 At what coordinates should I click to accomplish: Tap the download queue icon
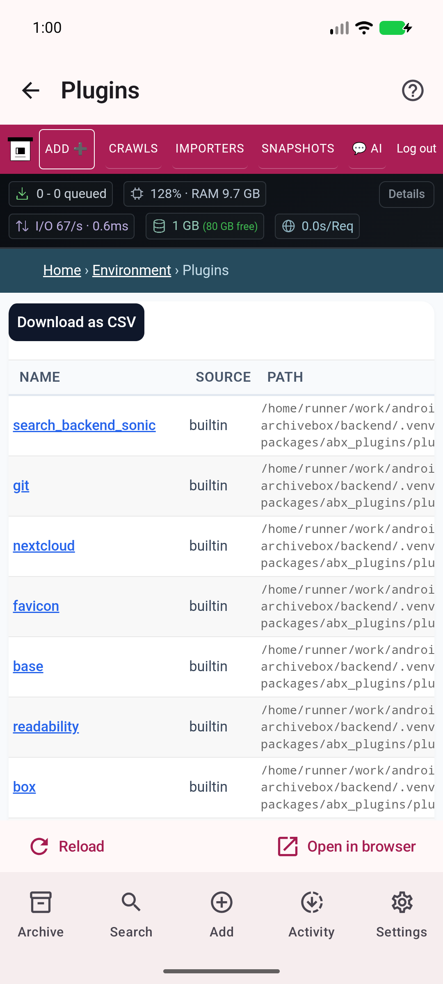pyautogui.click(x=22, y=194)
